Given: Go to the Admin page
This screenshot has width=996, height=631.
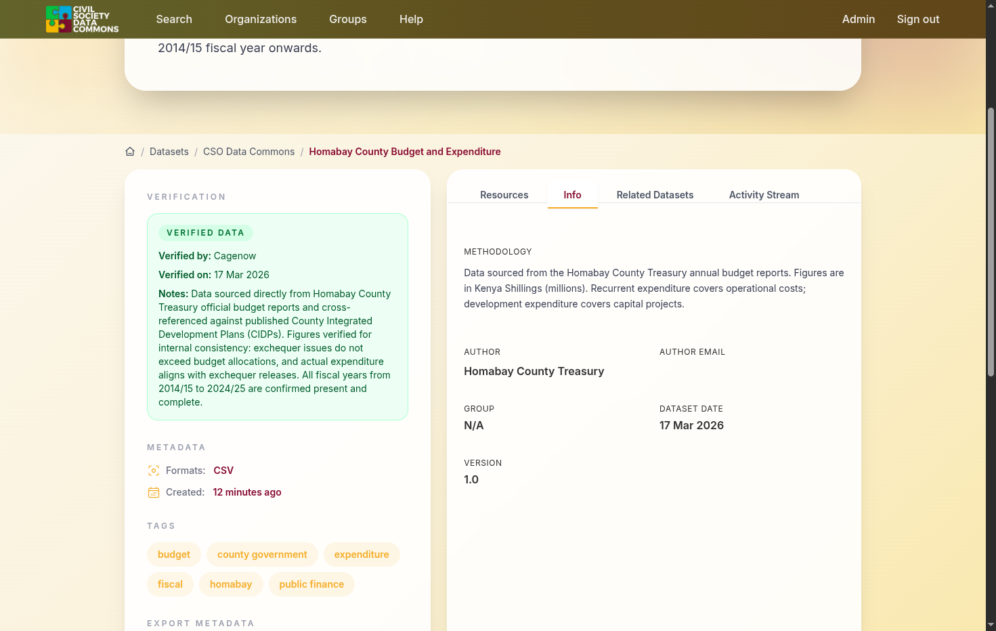Looking at the screenshot, I should point(859,19).
